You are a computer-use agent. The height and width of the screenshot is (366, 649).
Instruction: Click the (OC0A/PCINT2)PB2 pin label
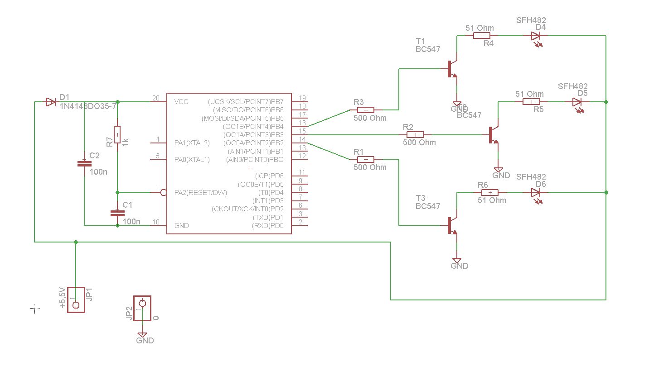pos(253,143)
